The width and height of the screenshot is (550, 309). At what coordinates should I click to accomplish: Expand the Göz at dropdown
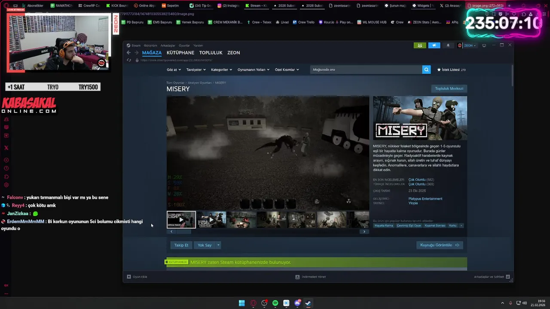174,70
